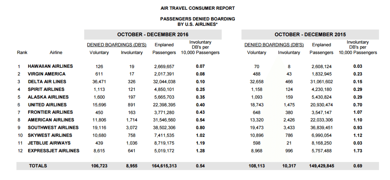Click Spirit's 2015 voluntary value 1,158
This screenshot has height=180, width=390.
[257, 89]
